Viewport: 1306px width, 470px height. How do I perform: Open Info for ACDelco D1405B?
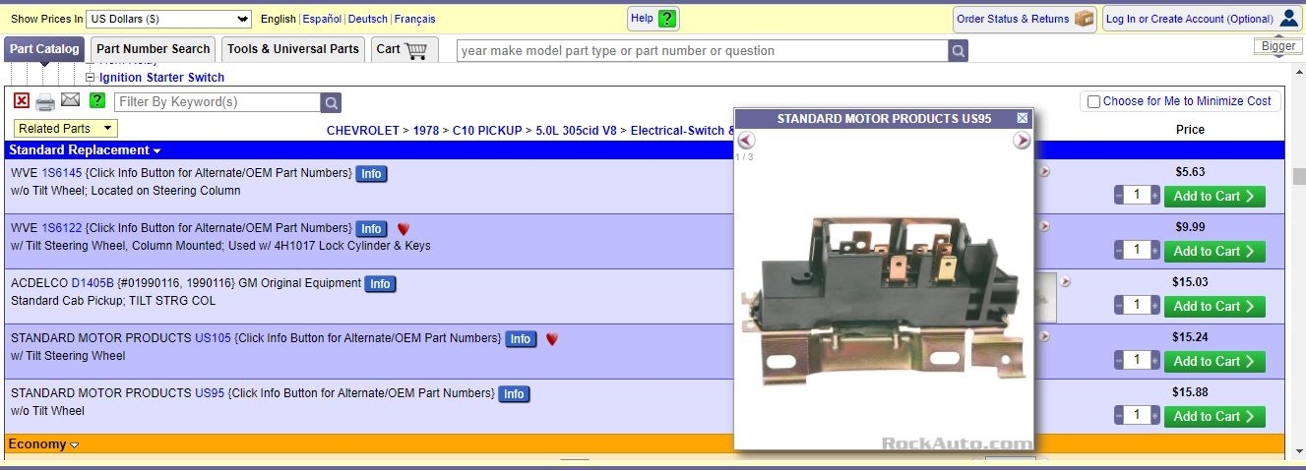point(380,284)
